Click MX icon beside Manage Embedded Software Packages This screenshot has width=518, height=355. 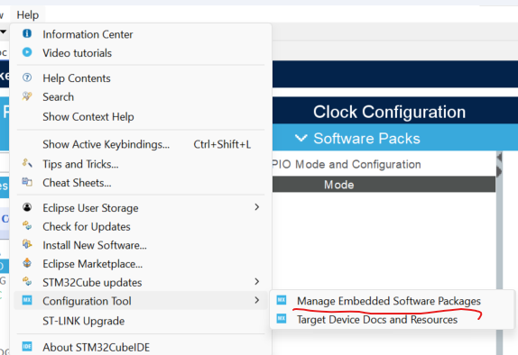(x=282, y=300)
